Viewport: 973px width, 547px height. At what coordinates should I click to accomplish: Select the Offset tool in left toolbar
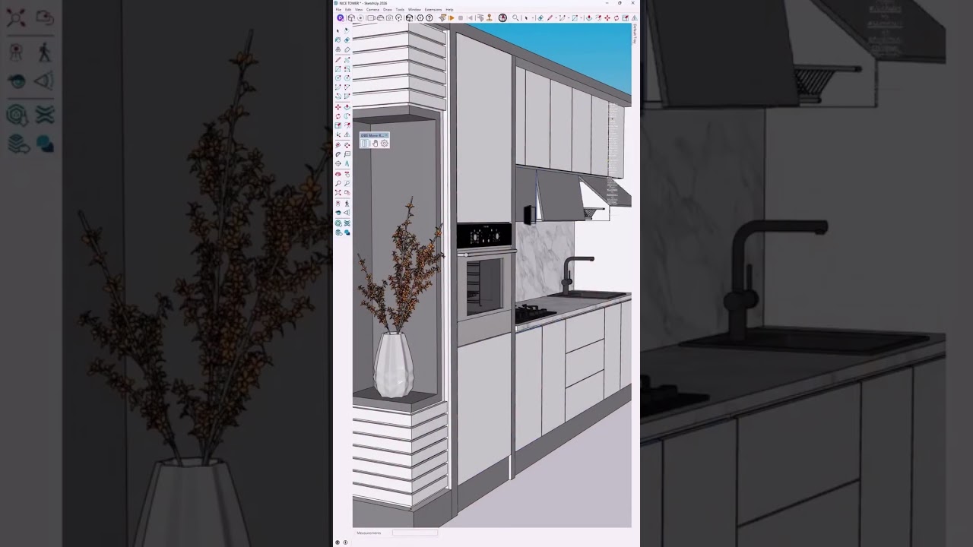click(347, 125)
